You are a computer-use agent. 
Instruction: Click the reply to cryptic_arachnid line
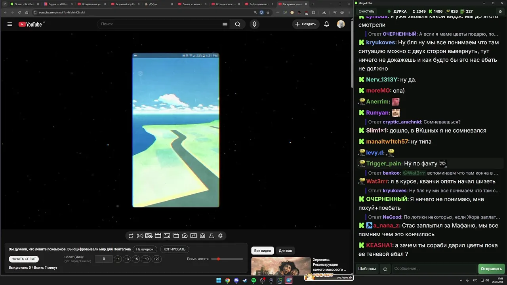tap(414, 122)
